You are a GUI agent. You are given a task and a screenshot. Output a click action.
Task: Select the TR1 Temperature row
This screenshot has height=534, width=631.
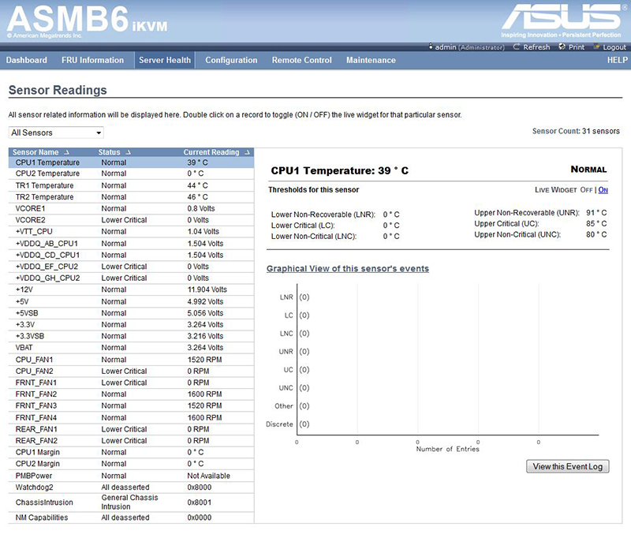(131, 185)
